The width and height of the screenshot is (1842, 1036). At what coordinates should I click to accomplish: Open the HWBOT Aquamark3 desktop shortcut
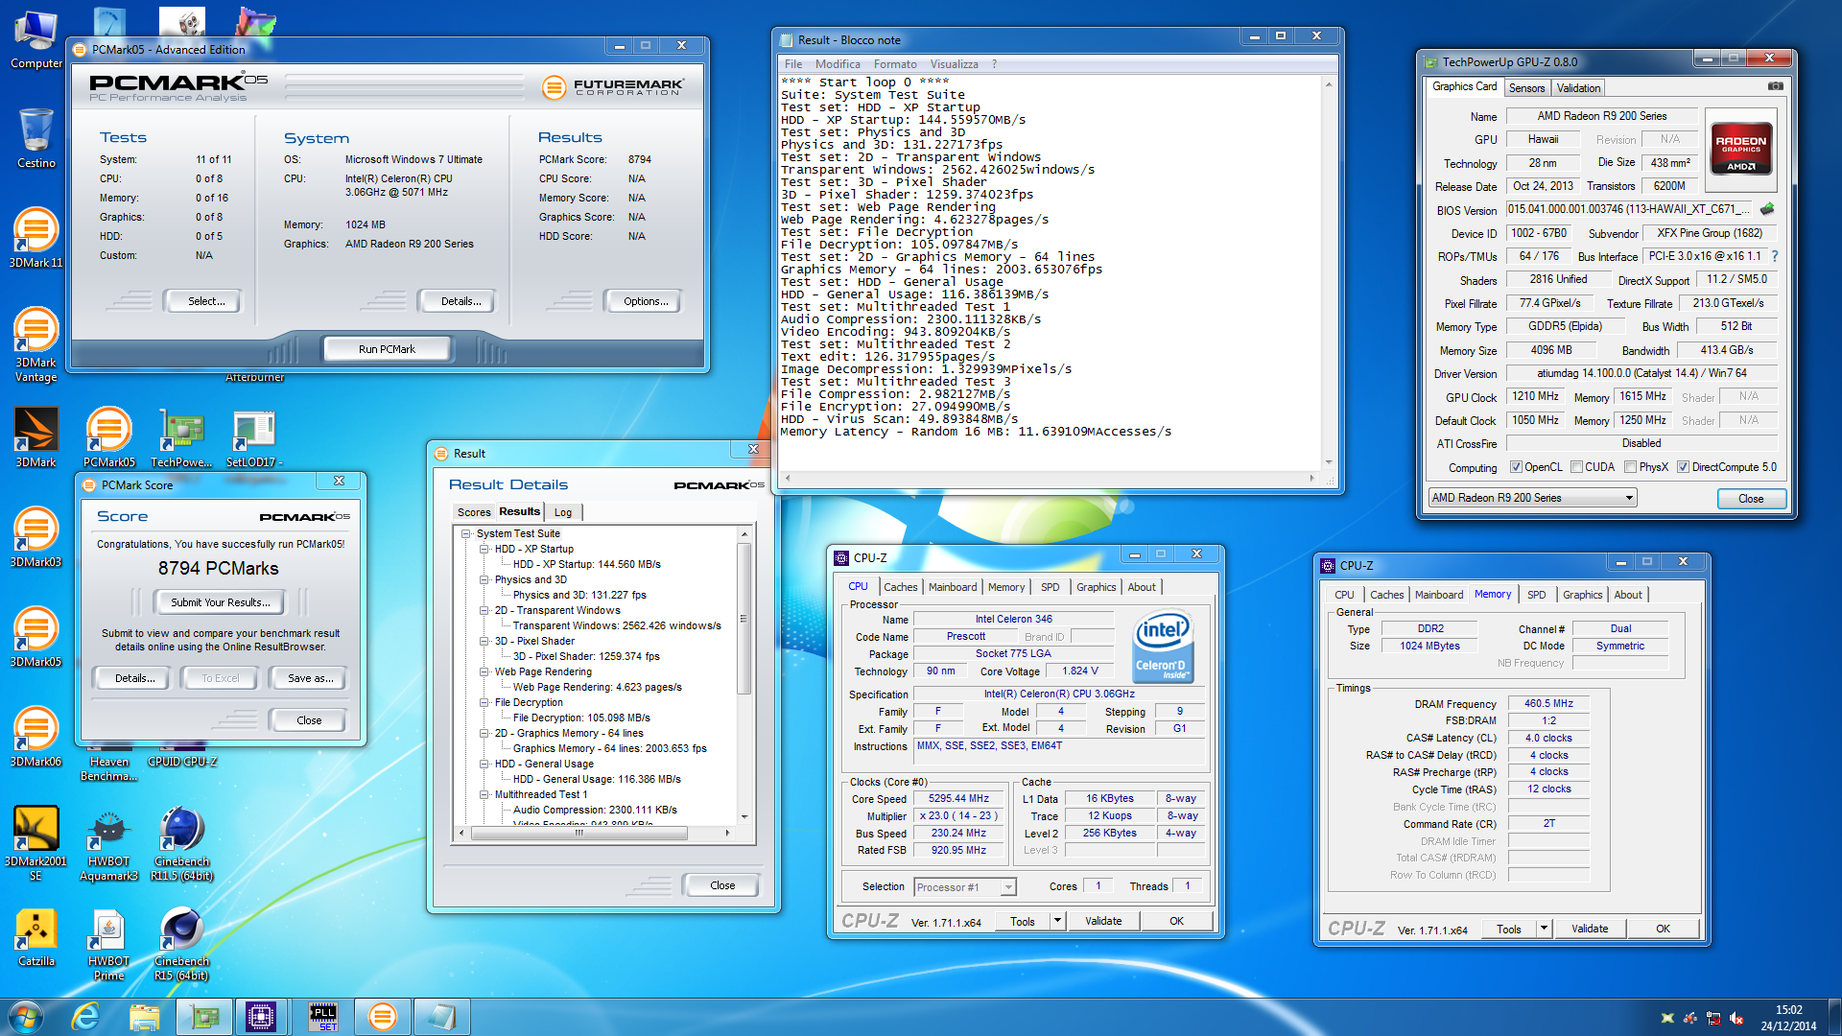click(108, 842)
